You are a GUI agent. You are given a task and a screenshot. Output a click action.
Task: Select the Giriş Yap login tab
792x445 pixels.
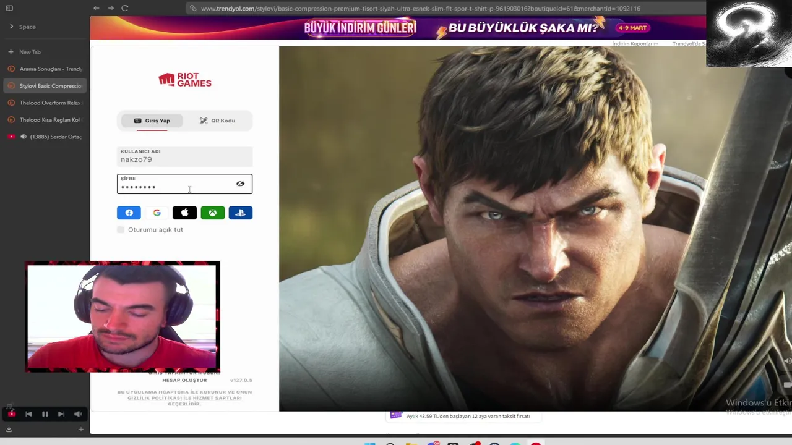tap(152, 121)
